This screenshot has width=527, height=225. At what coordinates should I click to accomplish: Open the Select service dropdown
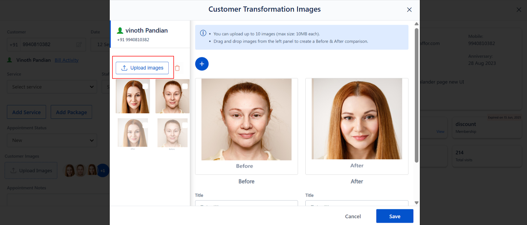[x=52, y=87]
